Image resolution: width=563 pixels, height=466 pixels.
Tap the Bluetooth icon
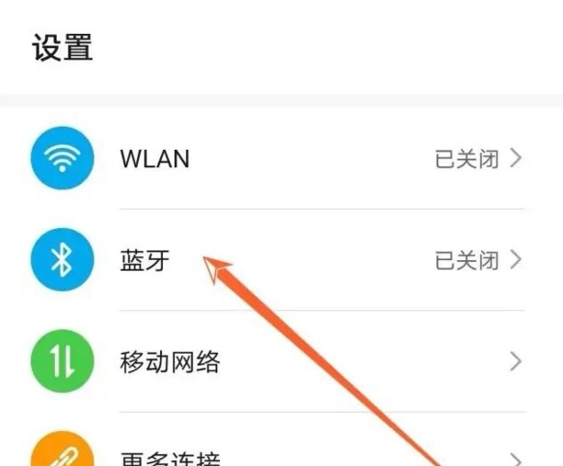point(63,260)
